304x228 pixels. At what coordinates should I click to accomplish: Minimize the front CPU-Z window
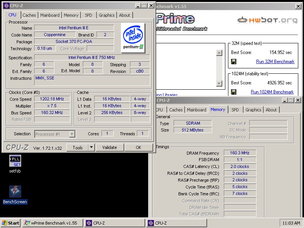click(x=138, y=6)
